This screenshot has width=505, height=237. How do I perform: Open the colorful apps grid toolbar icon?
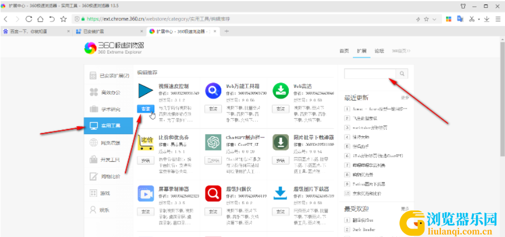click(x=448, y=19)
